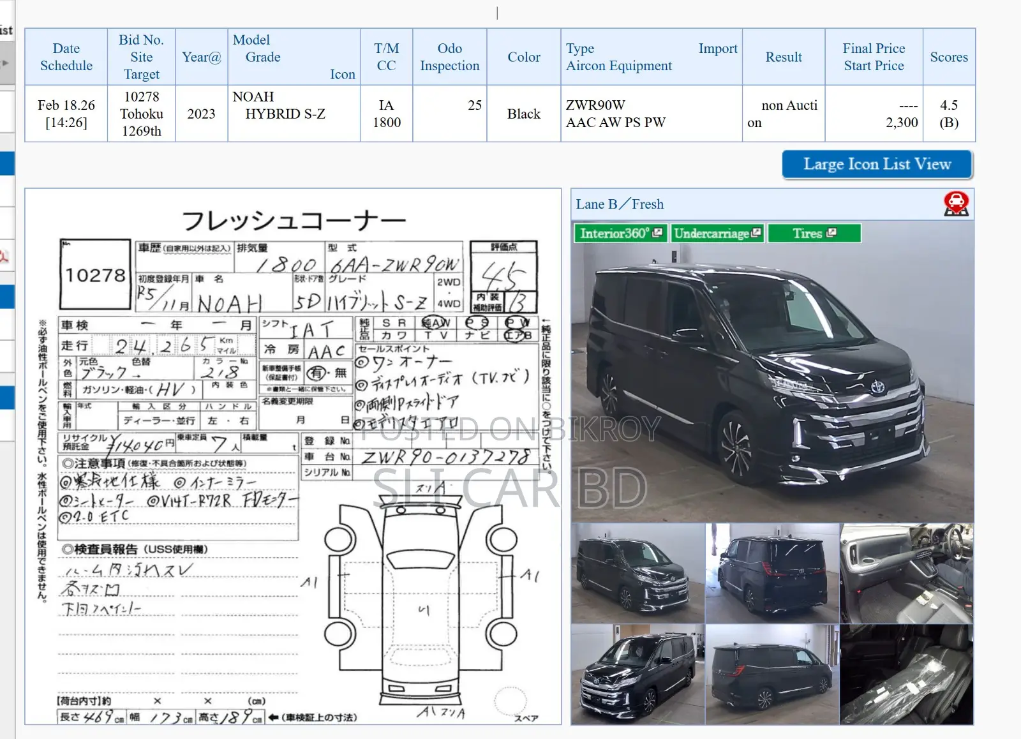Open the rear view car thumbnail
The image size is (1021, 739).
(x=772, y=573)
